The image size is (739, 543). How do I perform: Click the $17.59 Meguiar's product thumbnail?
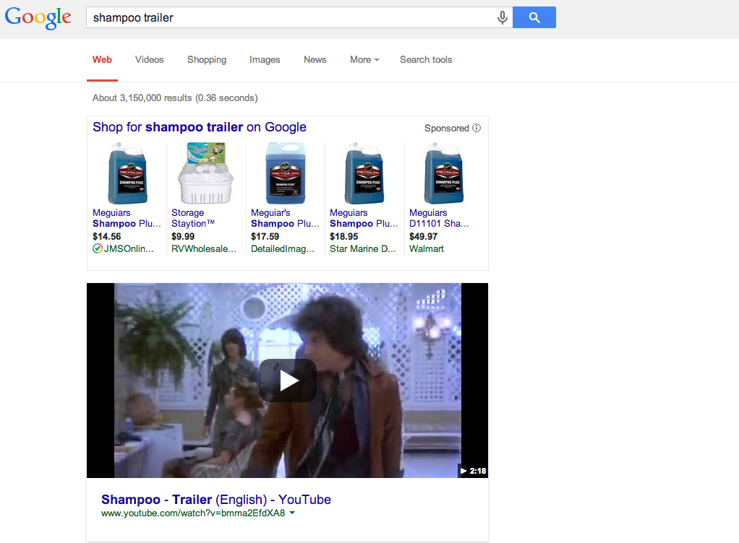(x=286, y=173)
